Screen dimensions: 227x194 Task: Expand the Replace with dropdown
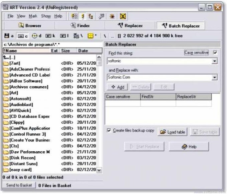[x=215, y=77]
